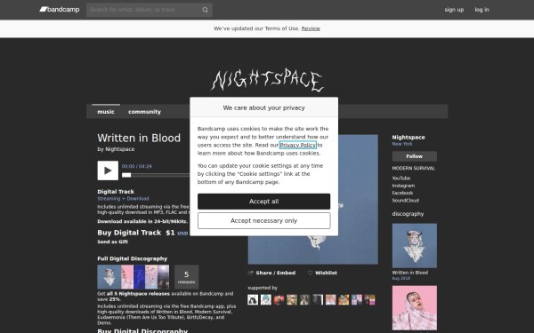The height and width of the screenshot is (333, 534).
Task: Click Send as Gift
Action: [x=113, y=242]
